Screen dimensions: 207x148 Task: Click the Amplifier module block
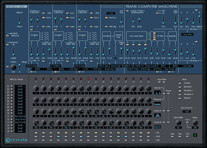point(173,36)
